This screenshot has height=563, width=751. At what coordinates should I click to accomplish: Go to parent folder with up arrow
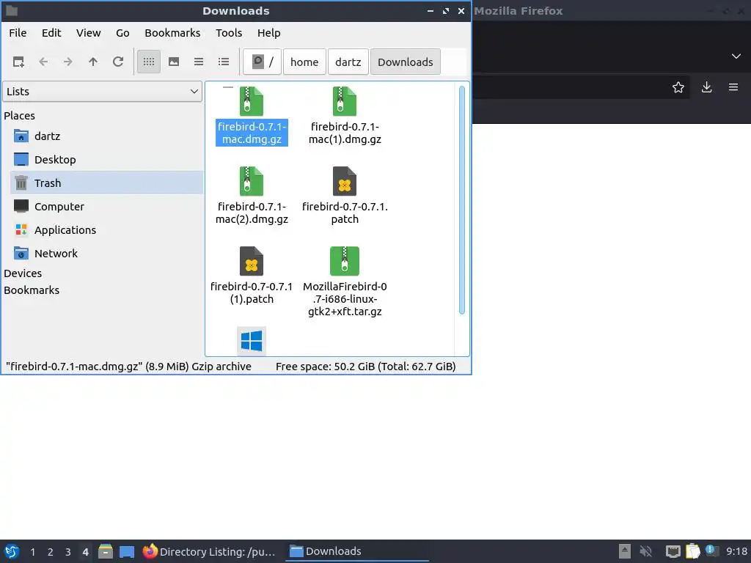tap(93, 62)
